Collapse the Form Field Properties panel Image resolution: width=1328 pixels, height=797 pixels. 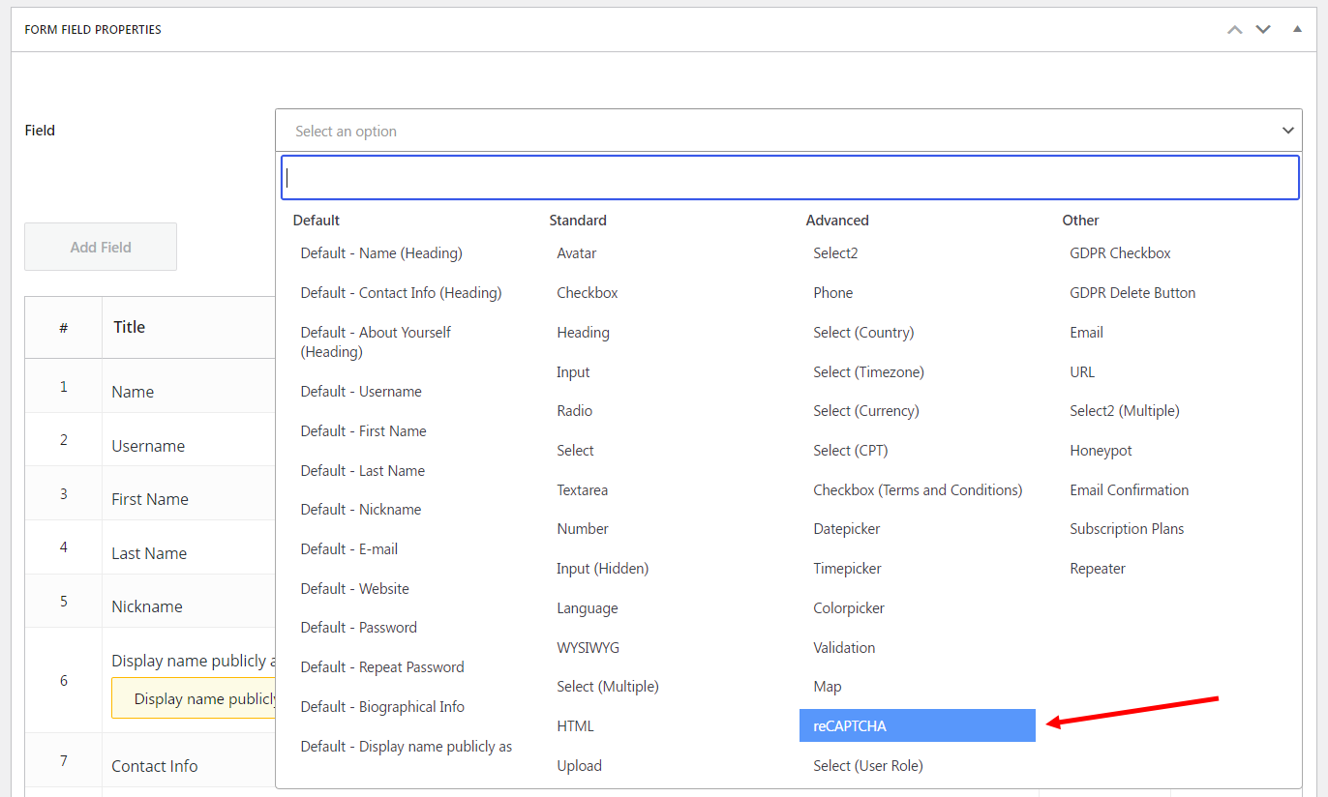[x=1297, y=29]
